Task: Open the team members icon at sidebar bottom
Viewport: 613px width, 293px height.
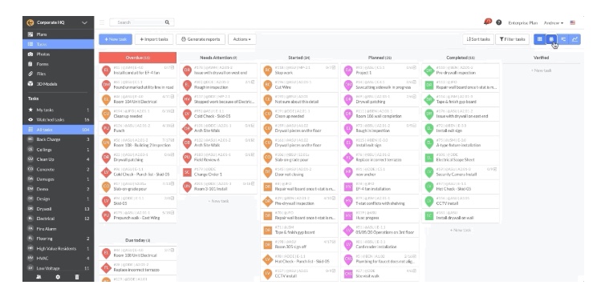Action: pos(39,277)
